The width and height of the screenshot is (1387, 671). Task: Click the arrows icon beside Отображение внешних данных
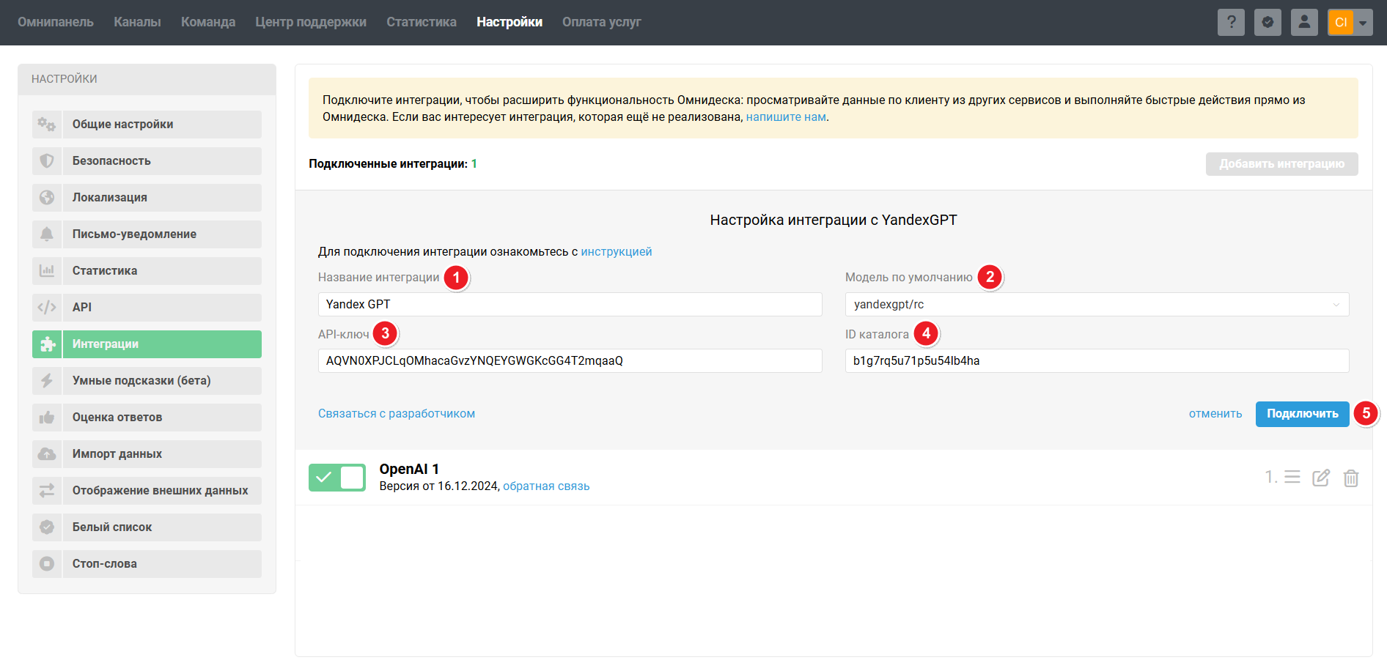47,491
